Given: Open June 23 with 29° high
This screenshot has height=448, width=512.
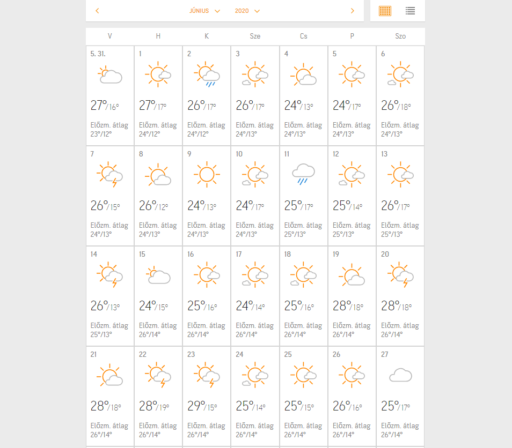Looking at the screenshot, I should click(207, 396).
